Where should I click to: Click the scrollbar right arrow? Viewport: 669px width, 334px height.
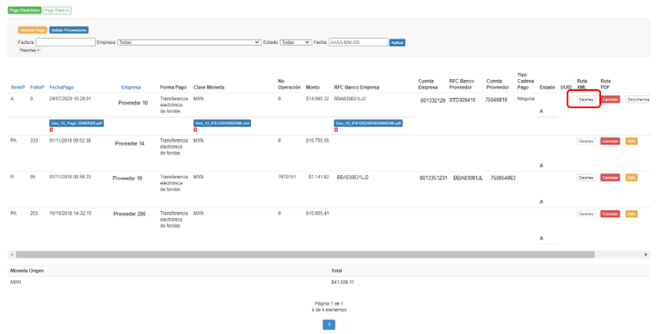[647, 254]
